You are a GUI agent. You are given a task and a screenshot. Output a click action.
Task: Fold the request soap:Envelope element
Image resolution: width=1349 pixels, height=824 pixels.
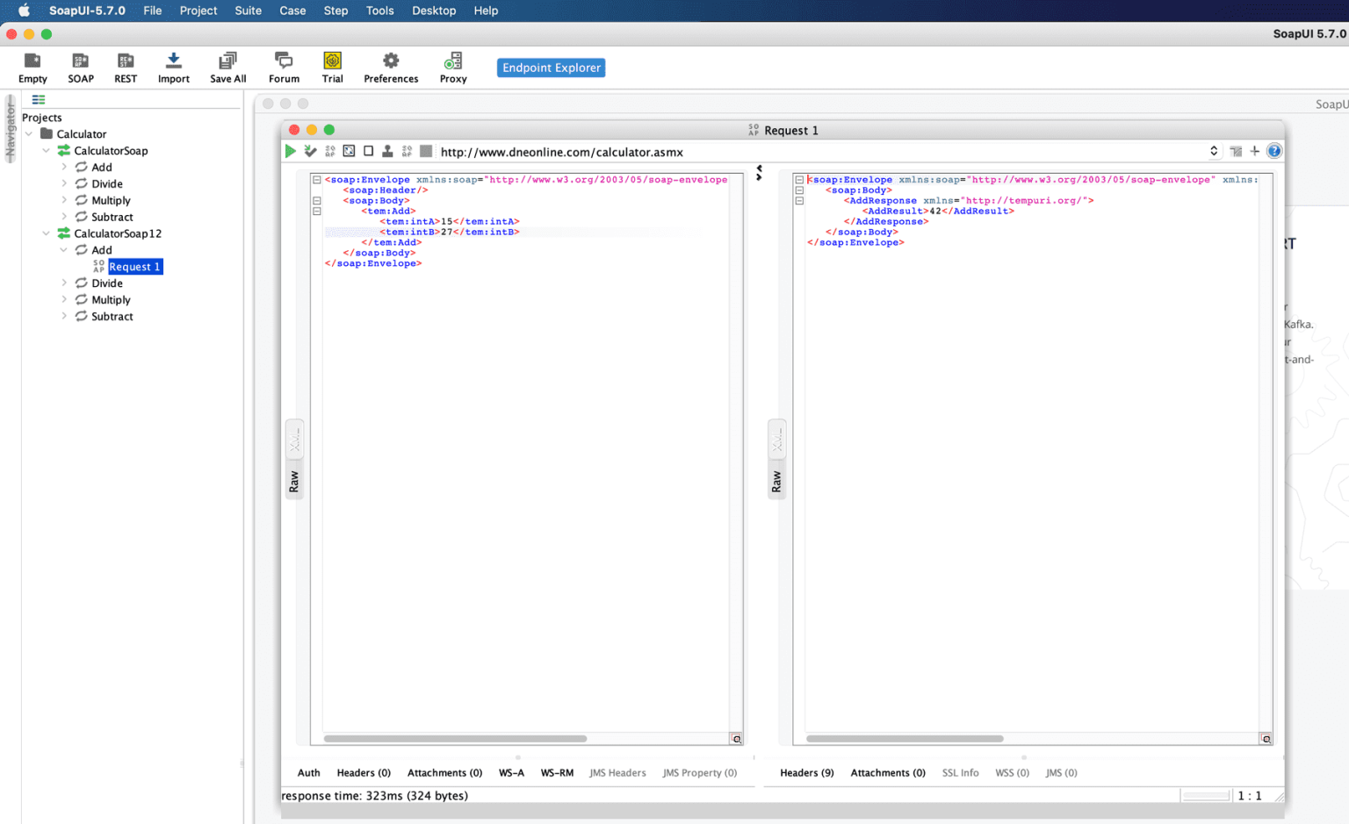click(317, 180)
